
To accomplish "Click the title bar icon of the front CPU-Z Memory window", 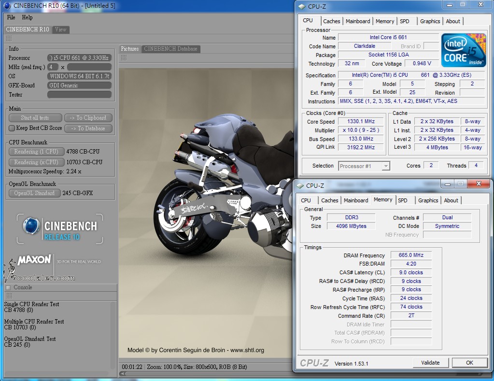I will click(300, 185).
